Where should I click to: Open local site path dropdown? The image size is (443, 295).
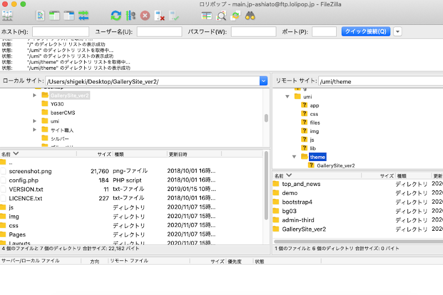coord(263,81)
